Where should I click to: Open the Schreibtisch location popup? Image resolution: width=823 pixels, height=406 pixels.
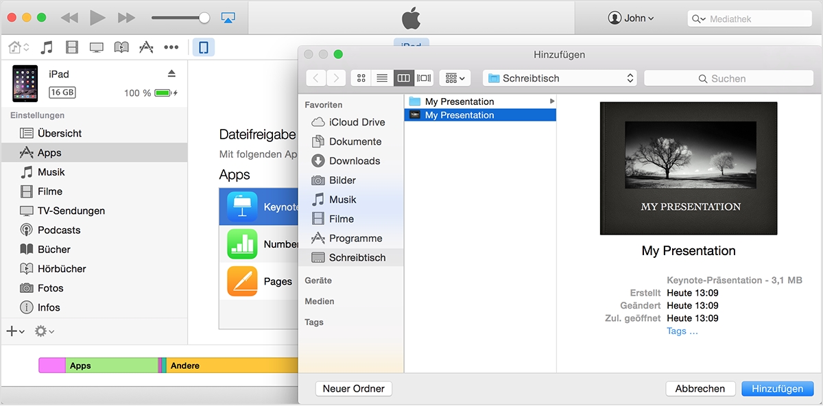pos(560,78)
